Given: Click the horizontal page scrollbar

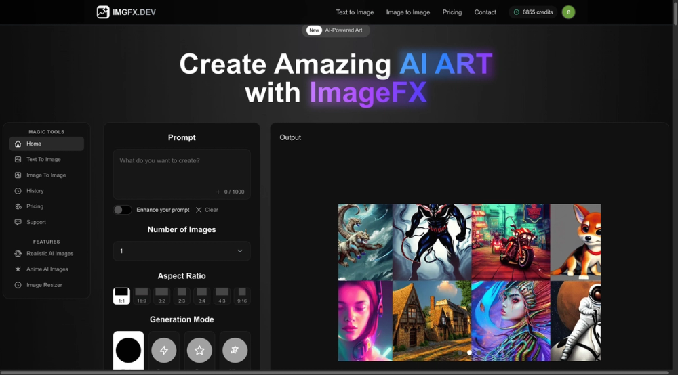Looking at the screenshot, I should 334,372.
